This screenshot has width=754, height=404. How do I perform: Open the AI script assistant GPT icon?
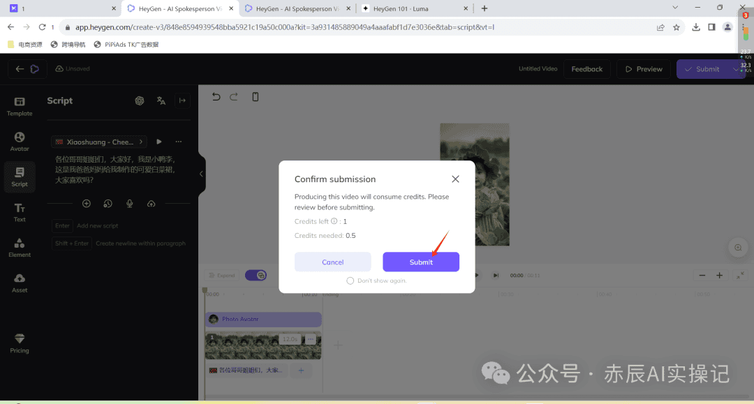pyautogui.click(x=140, y=100)
